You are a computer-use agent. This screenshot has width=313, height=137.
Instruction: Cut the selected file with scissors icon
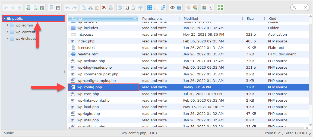[91, 8]
